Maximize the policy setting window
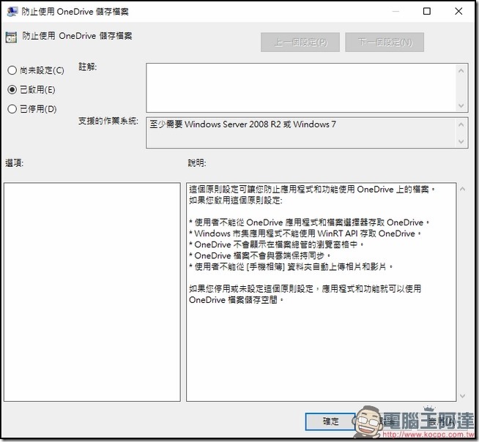 coord(427,11)
